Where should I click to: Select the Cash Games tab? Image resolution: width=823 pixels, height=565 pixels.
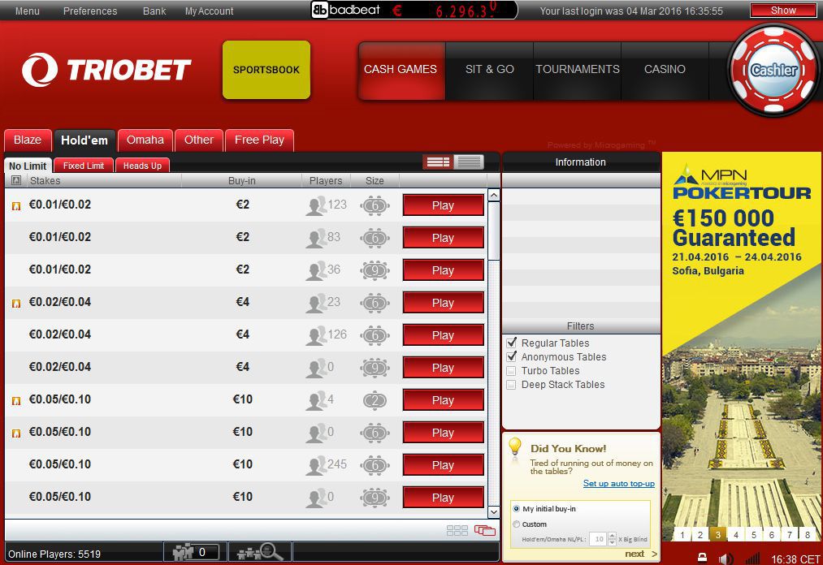pyautogui.click(x=401, y=70)
